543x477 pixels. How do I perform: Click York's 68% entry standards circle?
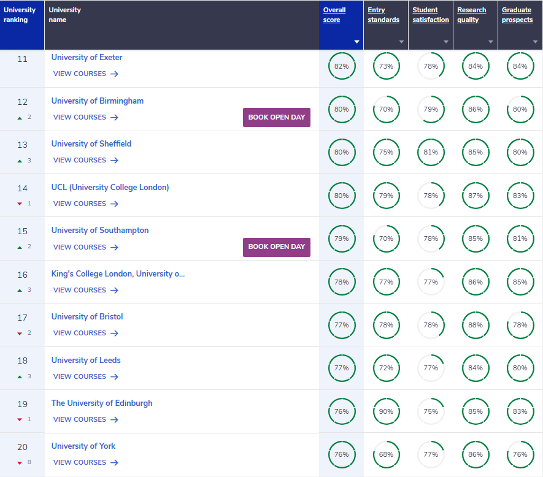coord(386,454)
